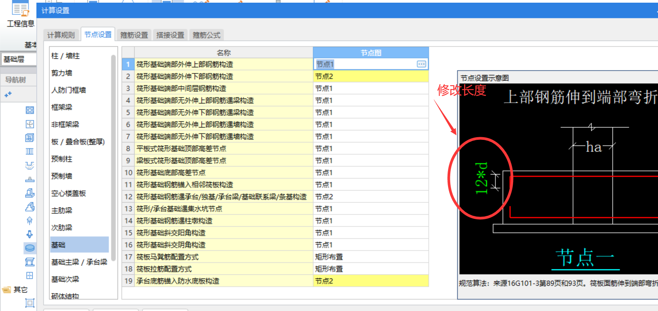The height and width of the screenshot is (311, 658).
Task: Click 节点2 cell for 承台底筋锚入防水底板构造
Action: coord(371,281)
